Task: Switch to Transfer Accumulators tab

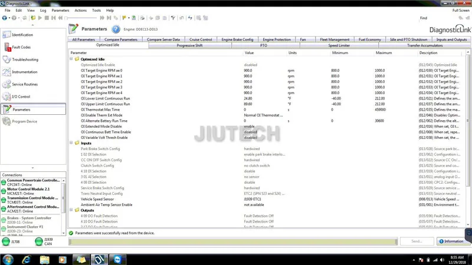Action: click(425, 45)
